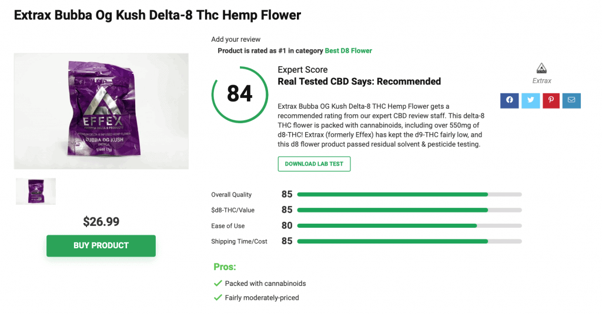Share the product on Twitter

pyautogui.click(x=530, y=100)
